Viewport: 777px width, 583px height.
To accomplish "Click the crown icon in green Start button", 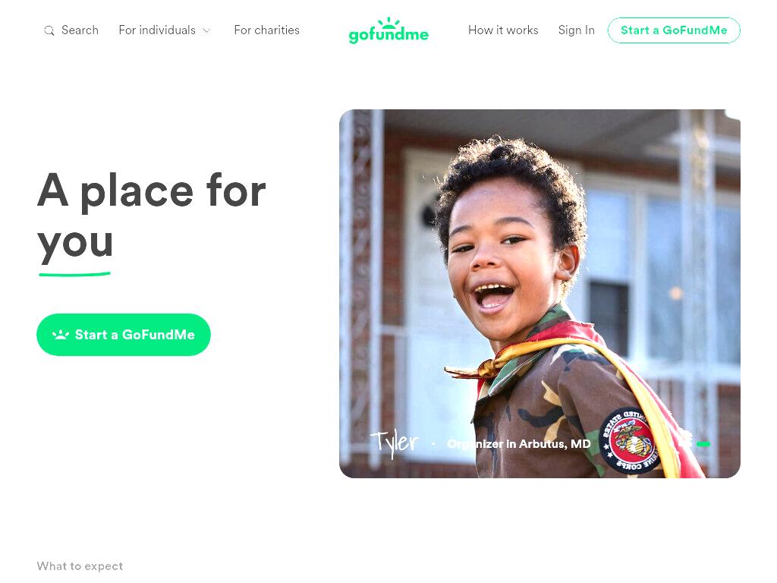I will (x=61, y=335).
